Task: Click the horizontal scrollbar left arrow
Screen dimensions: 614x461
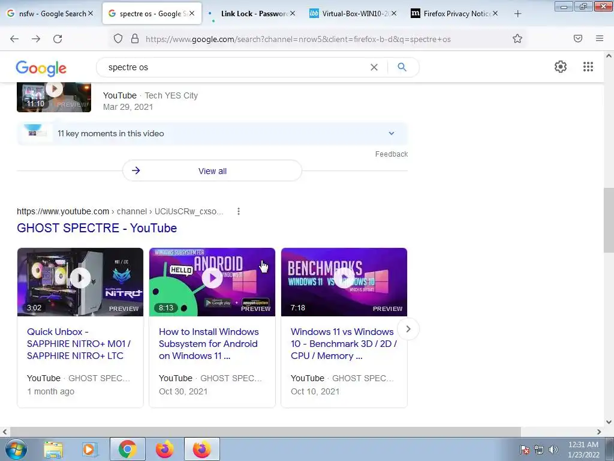Action: 4,432
